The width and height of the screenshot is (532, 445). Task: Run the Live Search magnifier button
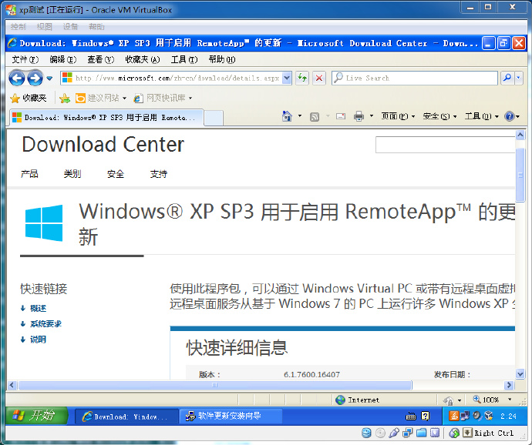click(x=507, y=79)
